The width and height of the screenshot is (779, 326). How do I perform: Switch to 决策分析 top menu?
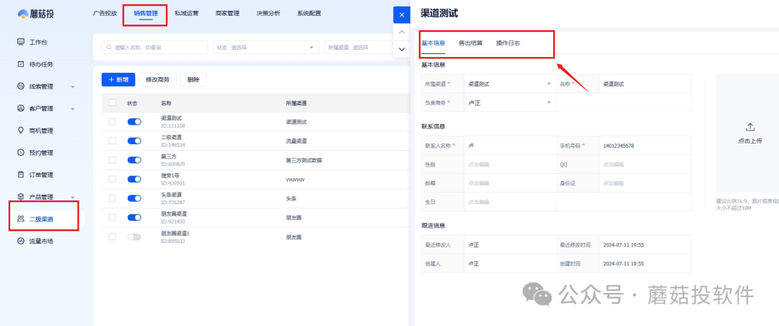pyautogui.click(x=268, y=14)
